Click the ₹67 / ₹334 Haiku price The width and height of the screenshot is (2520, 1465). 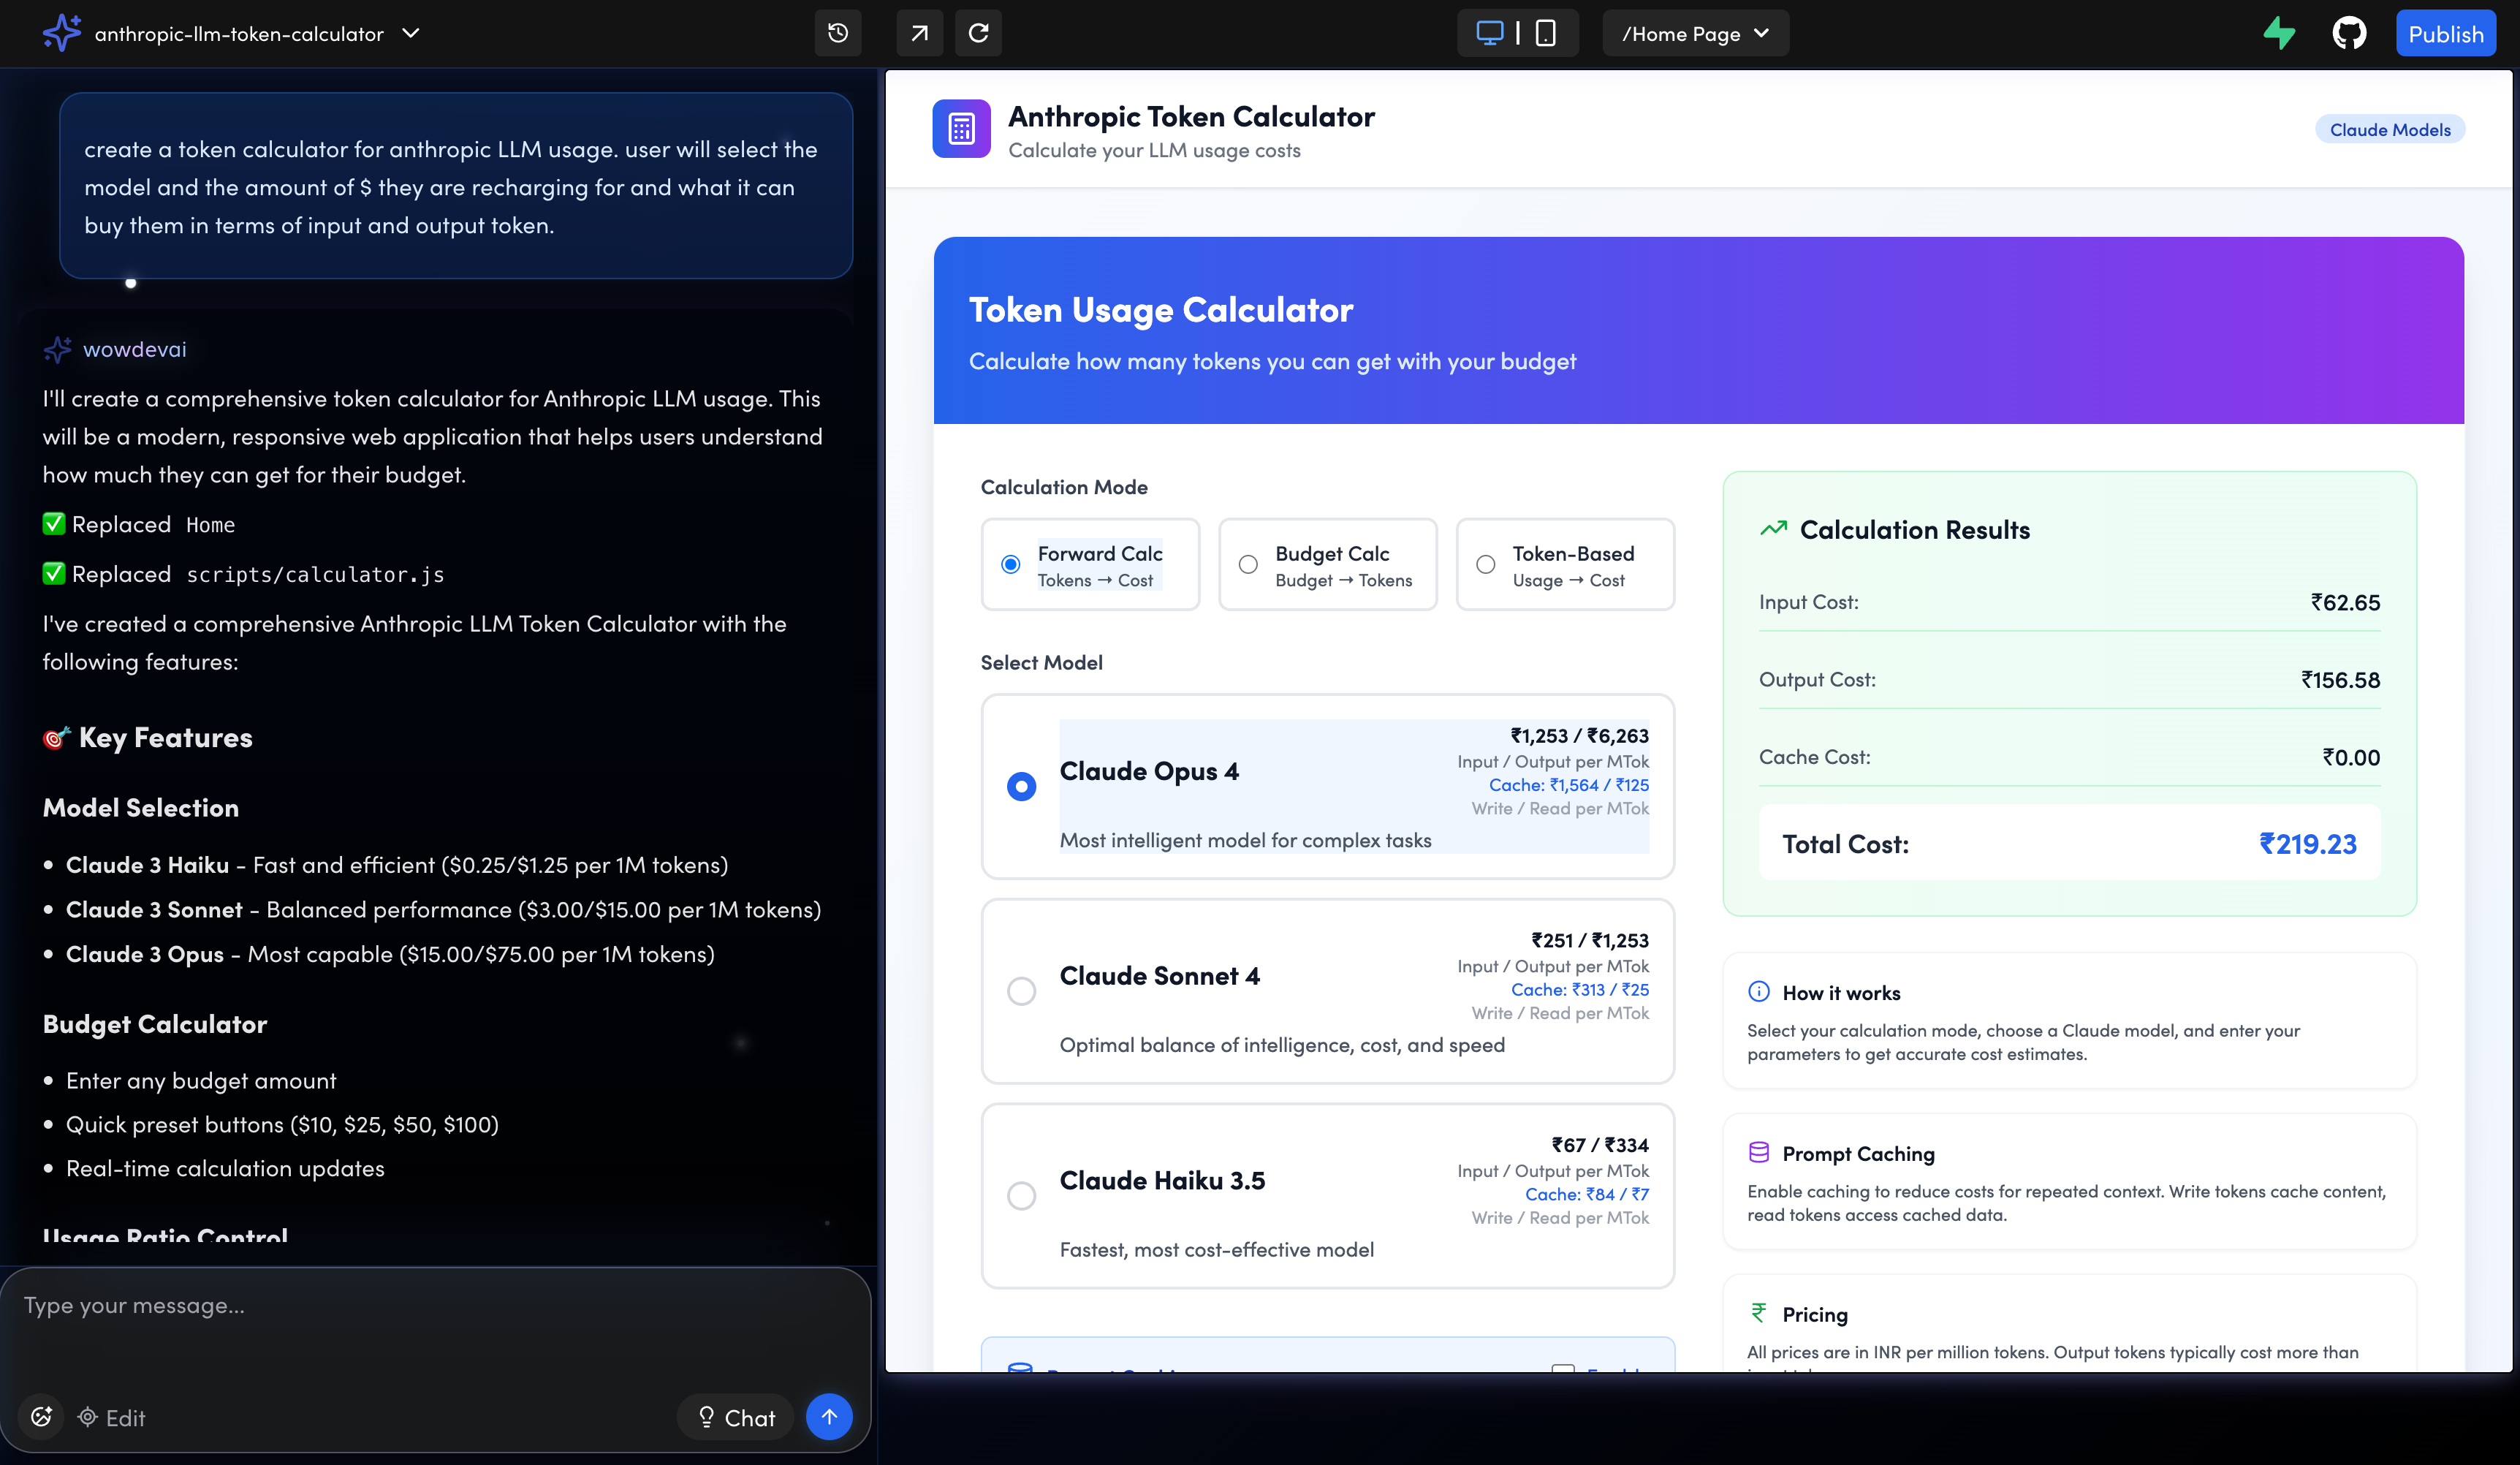[x=1600, y=1145]
